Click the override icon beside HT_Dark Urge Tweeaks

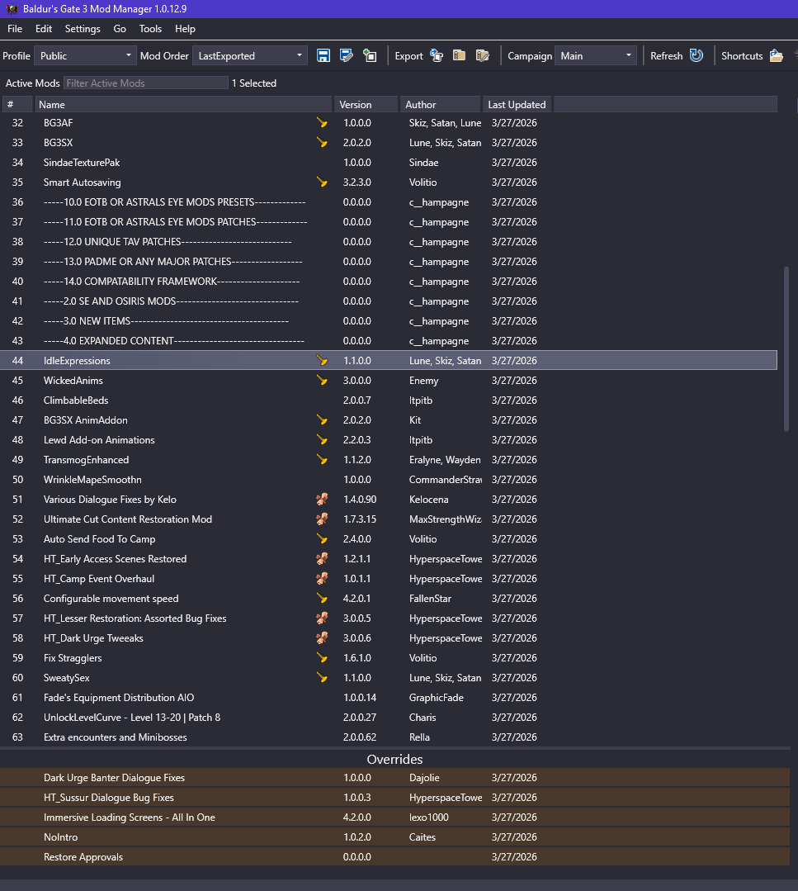click(x=322, y=638)
